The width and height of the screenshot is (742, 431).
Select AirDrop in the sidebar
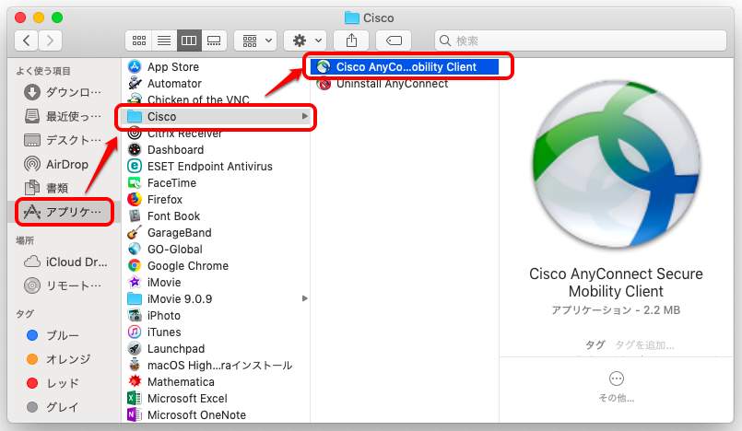[x=64, y=165]
